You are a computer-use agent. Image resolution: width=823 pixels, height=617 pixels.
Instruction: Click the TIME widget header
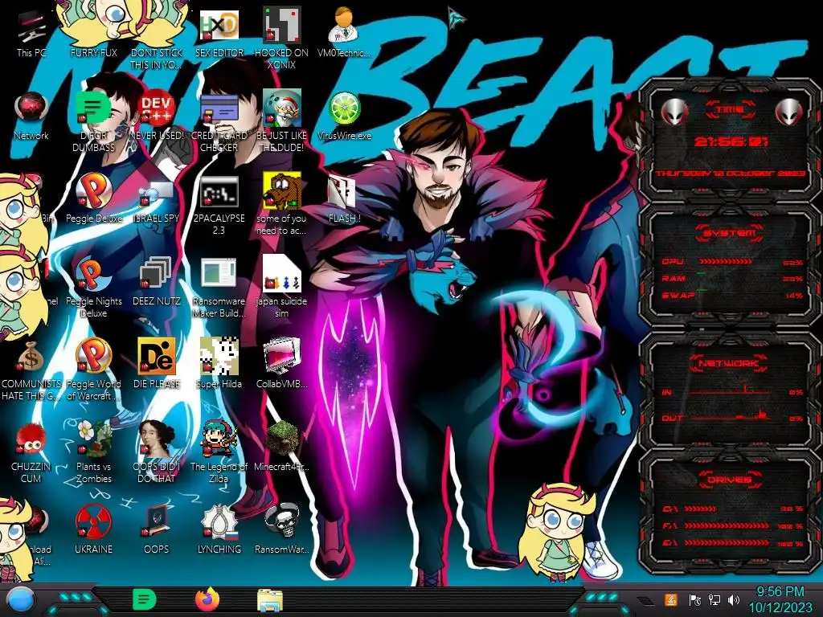[x=731, y=109]
